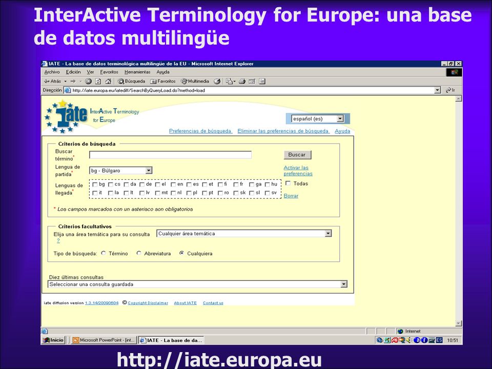Select the Término radio button

(x=104, y=253)
